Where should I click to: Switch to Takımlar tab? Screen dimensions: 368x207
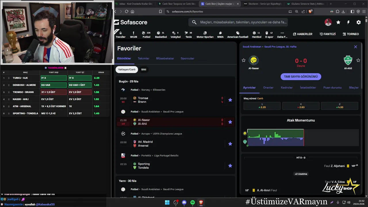pos(143,58)
